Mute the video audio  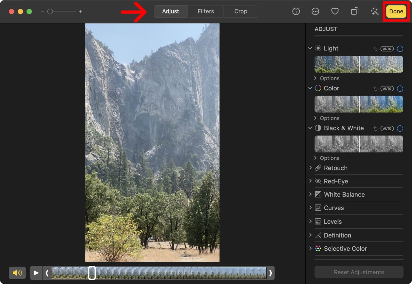point(17,273)
